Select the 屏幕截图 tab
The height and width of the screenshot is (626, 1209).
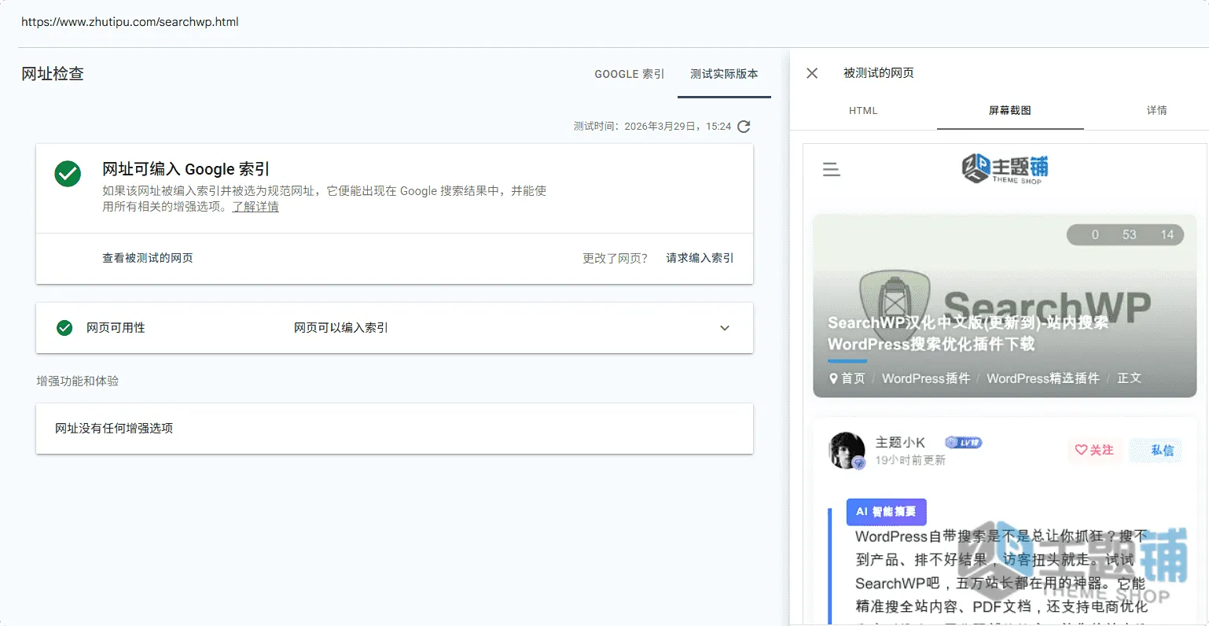[1010, 111]
